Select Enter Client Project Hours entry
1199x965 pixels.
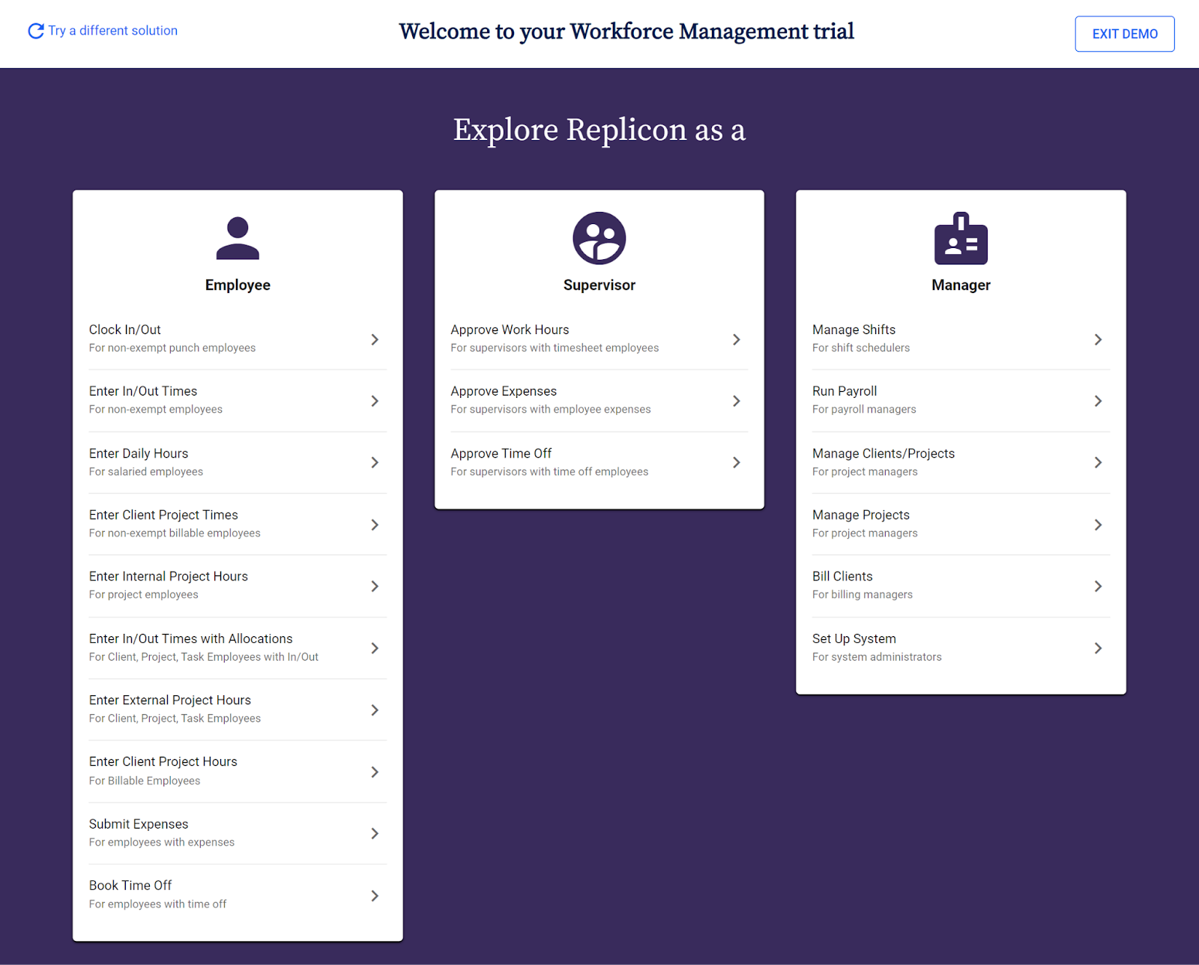pyautogui.click(x=238, y=771)
